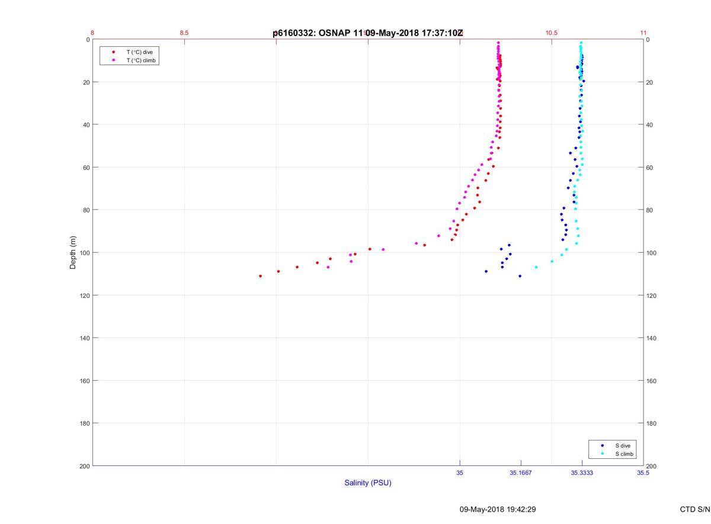Click the deepest red dive temperature data point
This screenshot has height=524, width=711.
point(260,276)
